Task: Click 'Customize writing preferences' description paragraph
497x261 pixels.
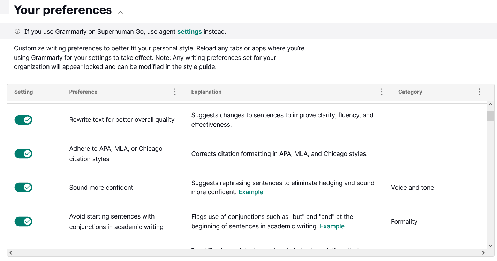Action: tap(159, 57)
